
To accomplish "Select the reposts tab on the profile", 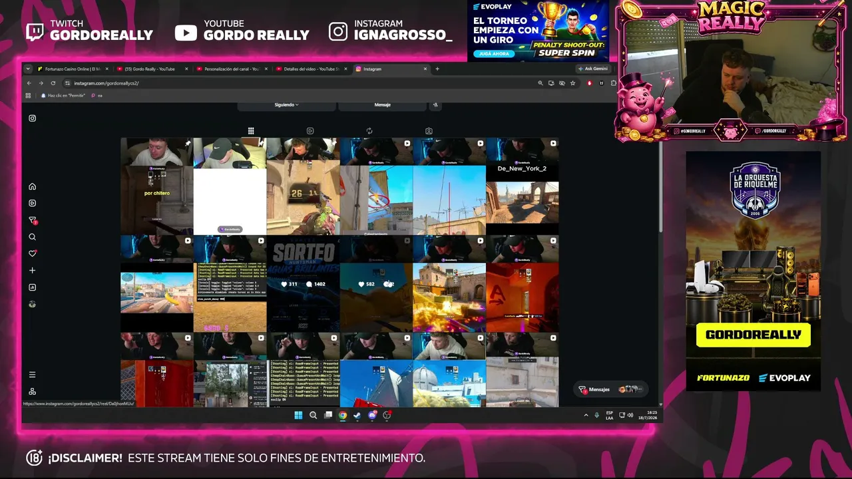I will click(x=369, y=131).
